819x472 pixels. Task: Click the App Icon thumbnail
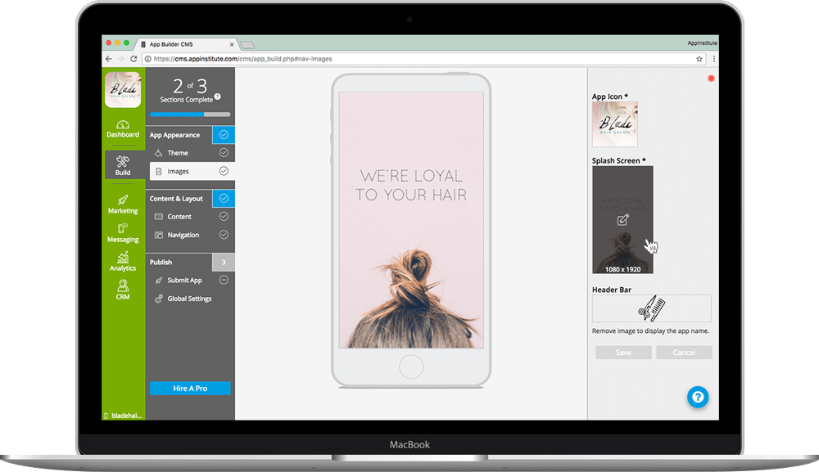pos(615,124)
